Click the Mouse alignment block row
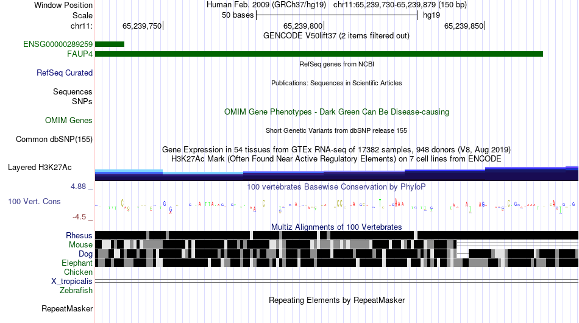The height and width of the screenshot is (323, 579). [337, 244]
